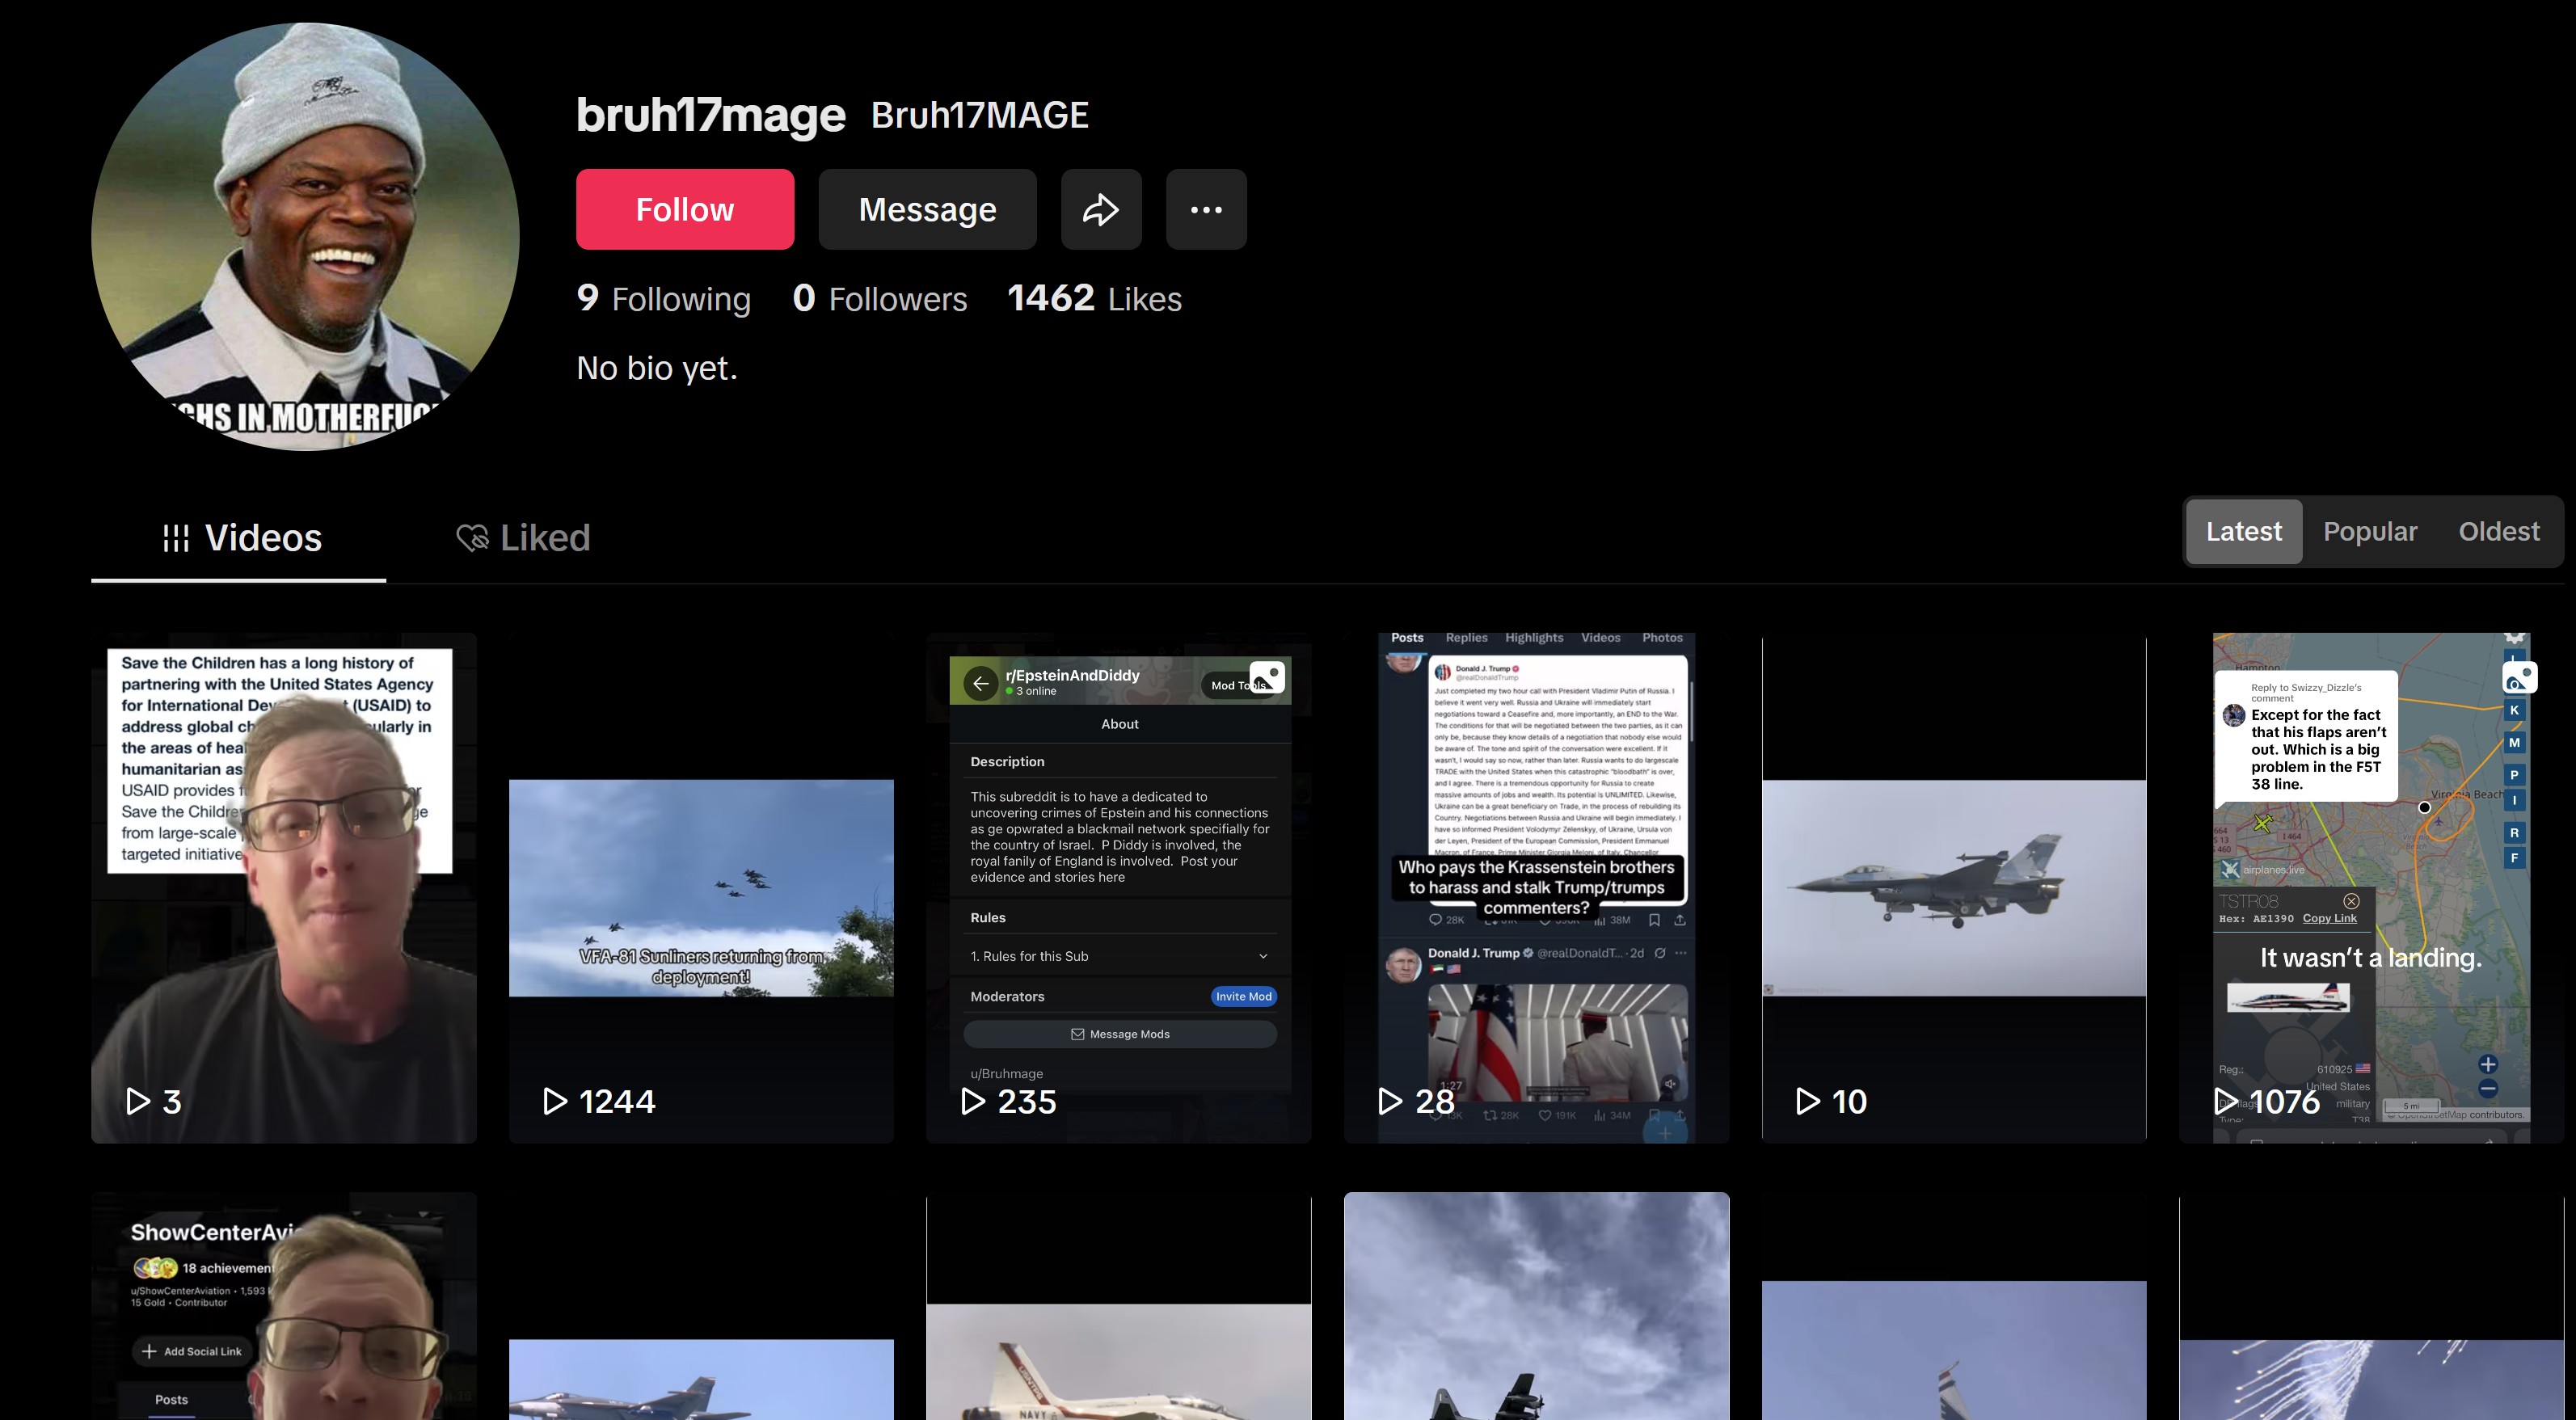The image size is (2576, 1420).
Task: Click the play icon beside 1076 views
Action: [2225, 1101]
